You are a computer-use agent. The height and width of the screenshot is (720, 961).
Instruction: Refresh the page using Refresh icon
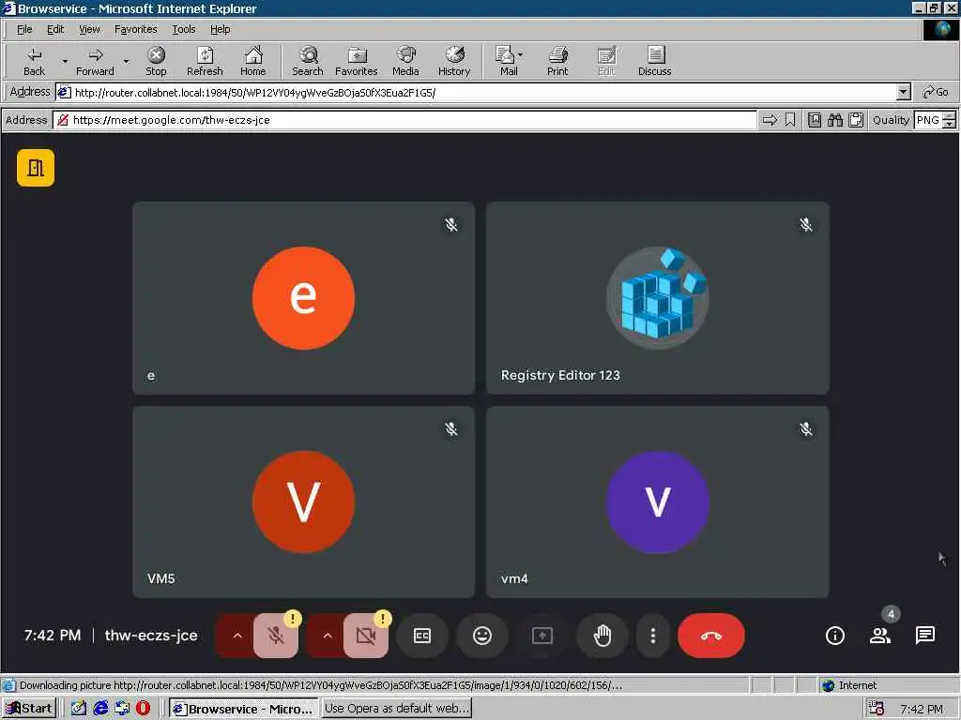(205, 61)
